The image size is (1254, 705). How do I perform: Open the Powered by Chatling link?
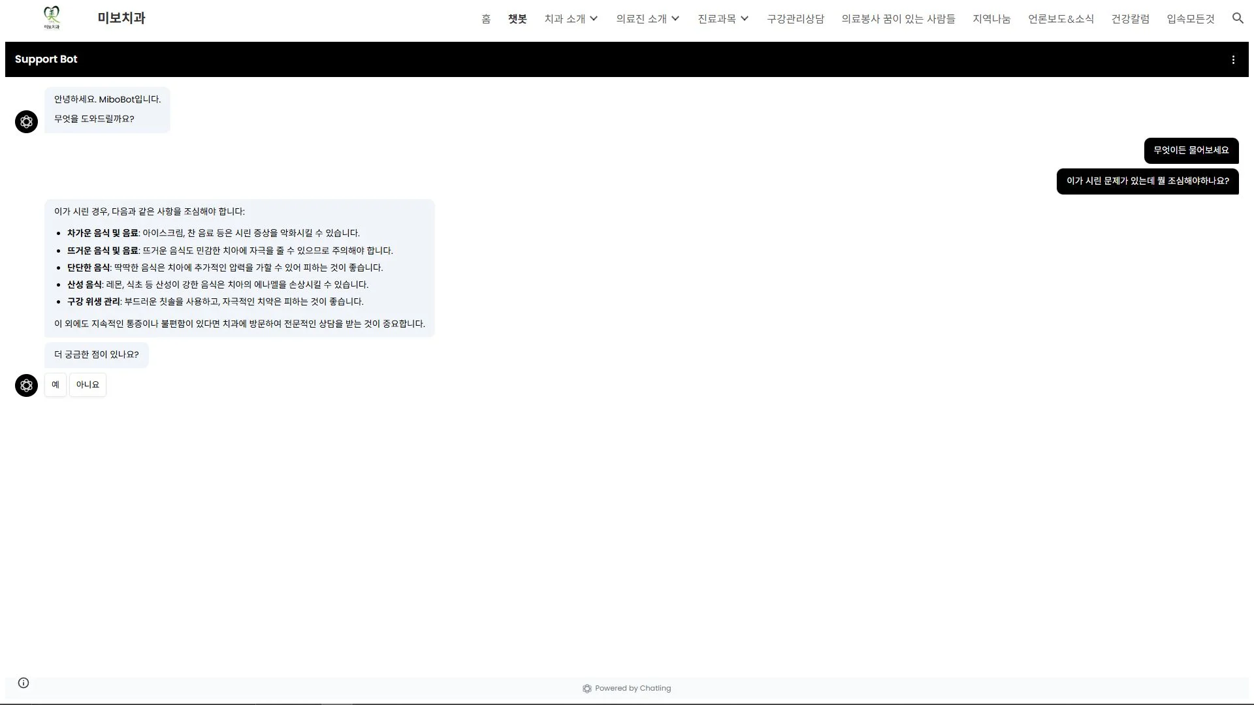[632, 689]
